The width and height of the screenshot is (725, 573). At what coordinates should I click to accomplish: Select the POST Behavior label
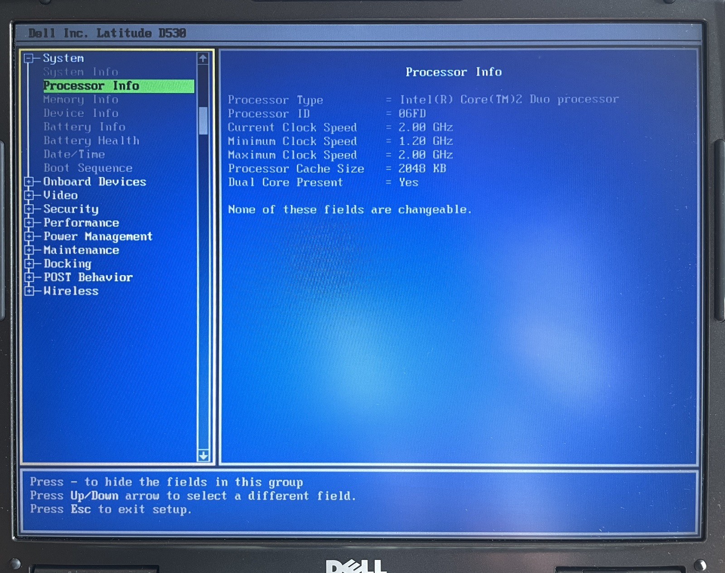[x=88, y=277]
